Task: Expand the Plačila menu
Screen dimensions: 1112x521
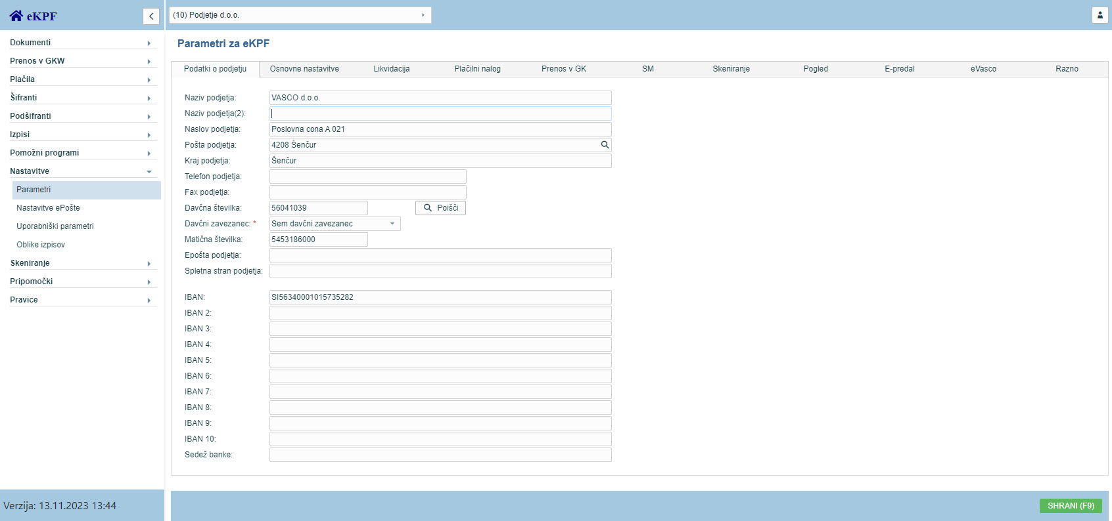Action: [83, 79]
